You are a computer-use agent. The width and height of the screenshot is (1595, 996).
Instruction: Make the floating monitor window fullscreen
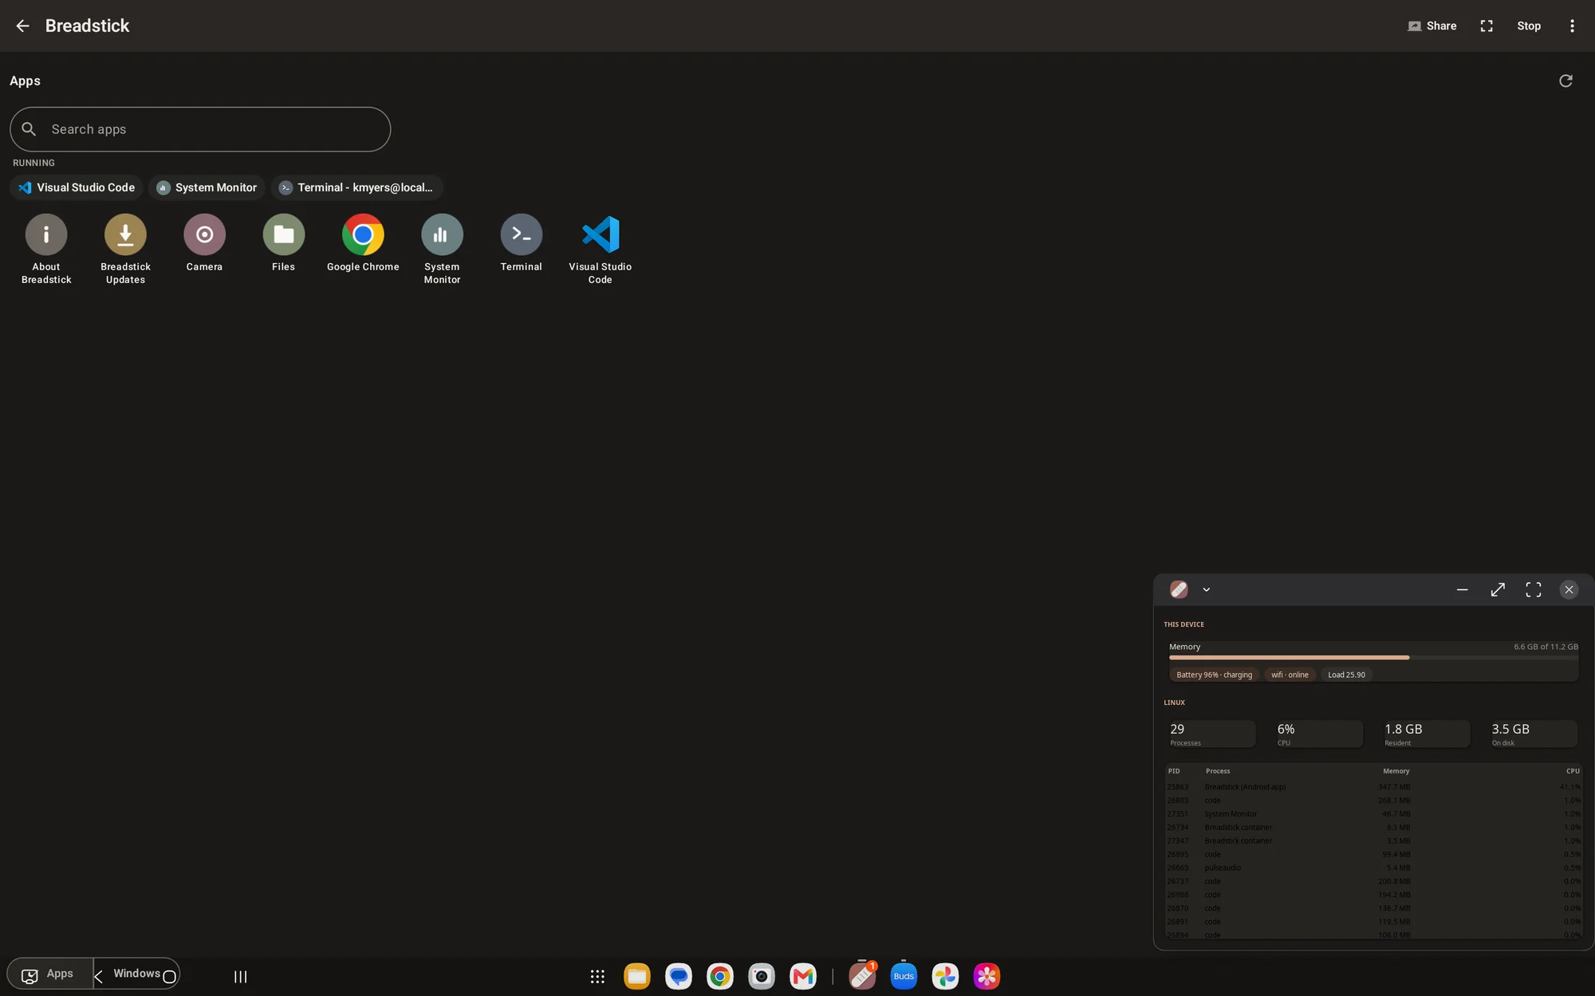[1533, 590]
